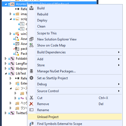This screenshot has height=126, width=126.
Task: Select the Cut menu entry
Action: click(x=75, y=98)
